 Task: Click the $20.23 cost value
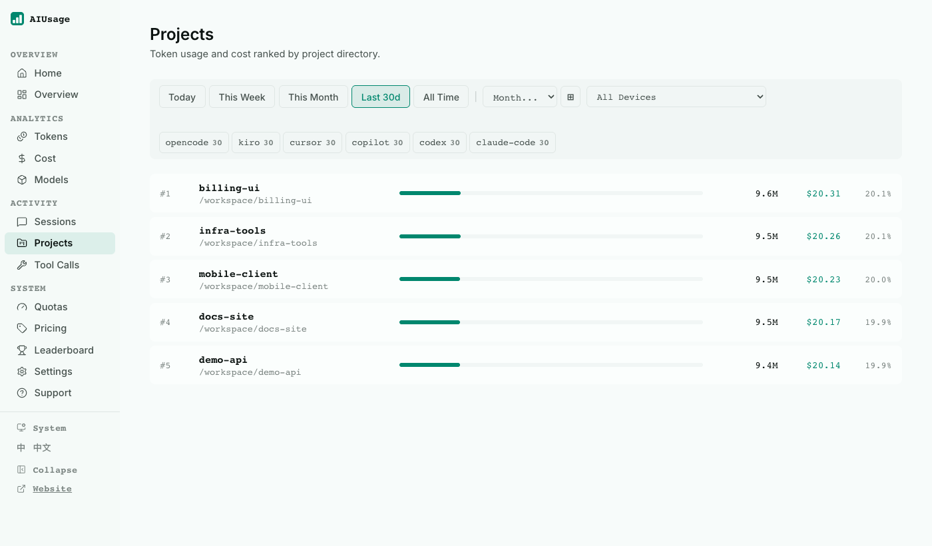coord(823,280)
